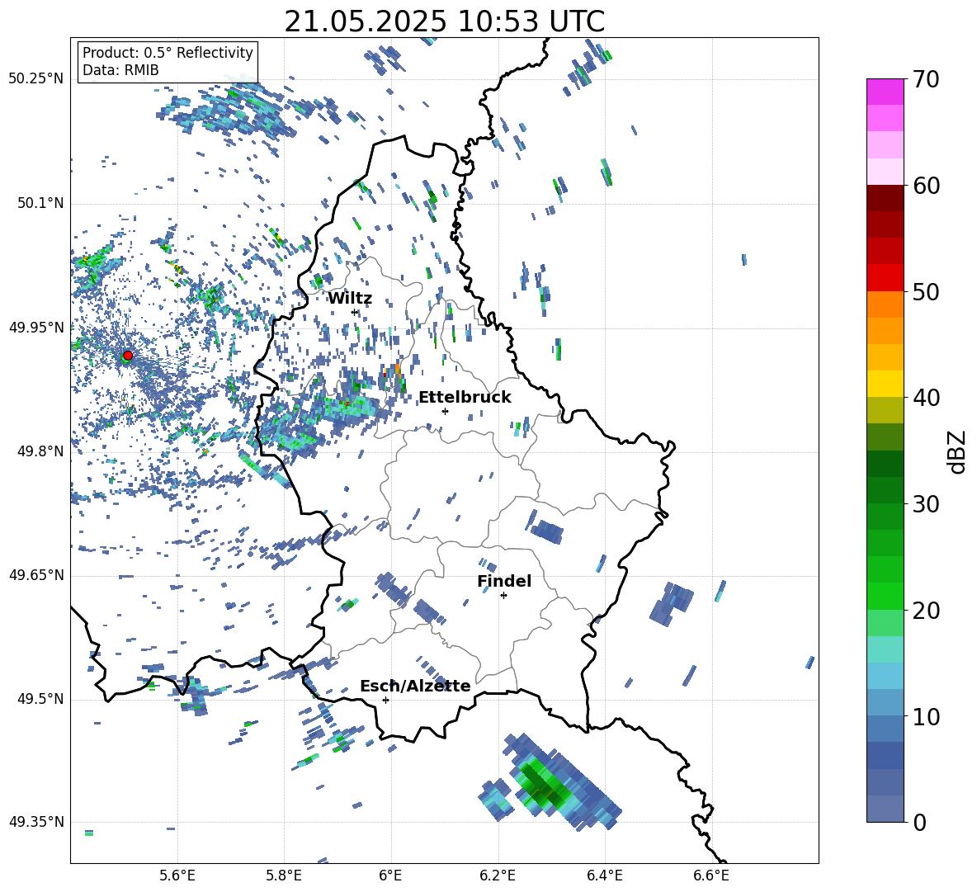
Task: Pick the bright green swatch just above 20 dBZ
Action: tap(885, 596)
